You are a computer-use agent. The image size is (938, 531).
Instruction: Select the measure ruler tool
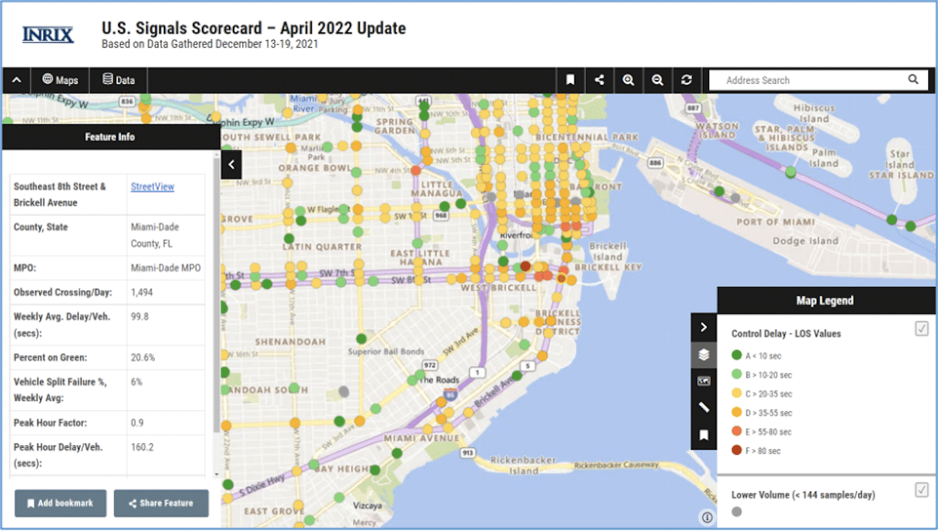[704, 407]
